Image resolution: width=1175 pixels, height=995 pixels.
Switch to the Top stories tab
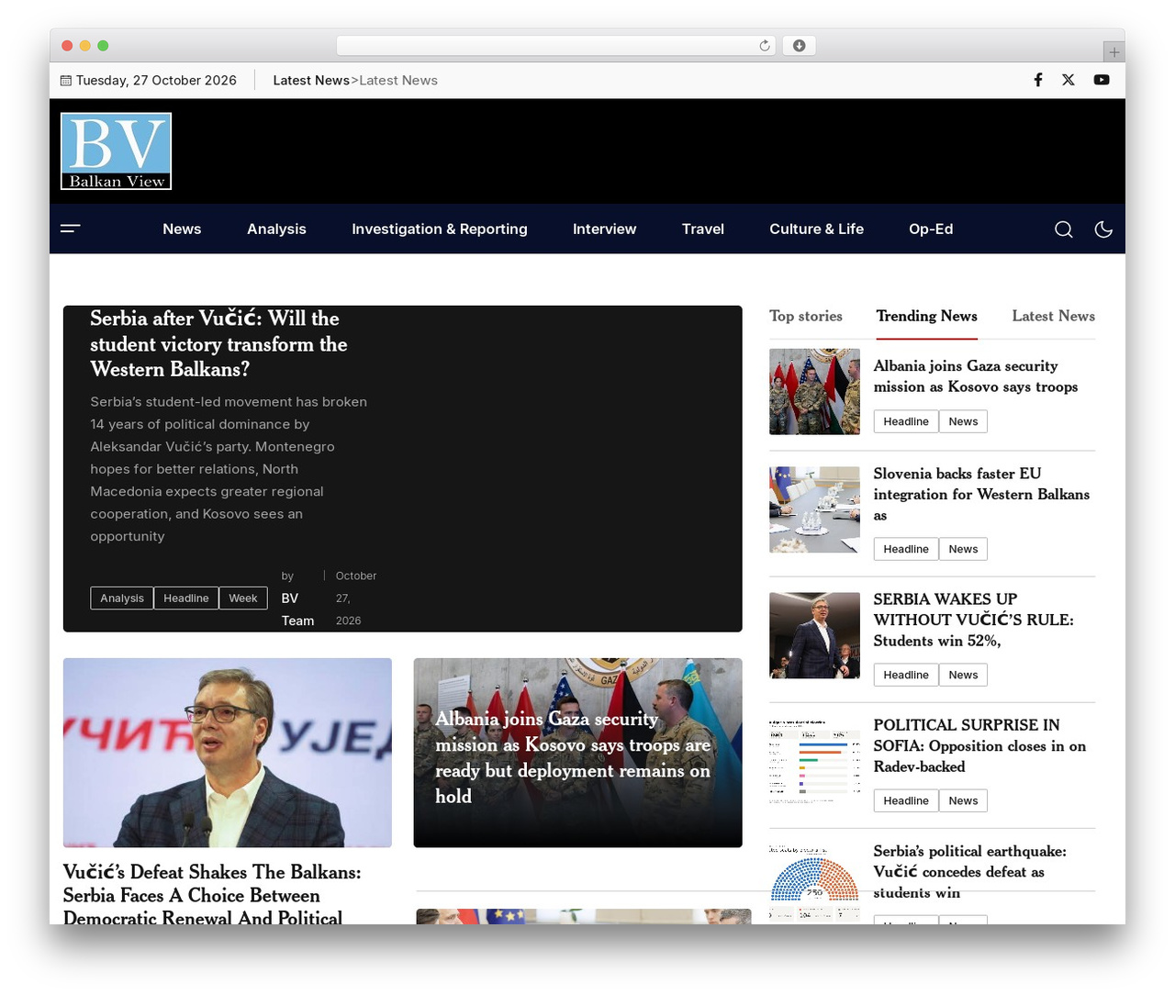tap(806, 316)
